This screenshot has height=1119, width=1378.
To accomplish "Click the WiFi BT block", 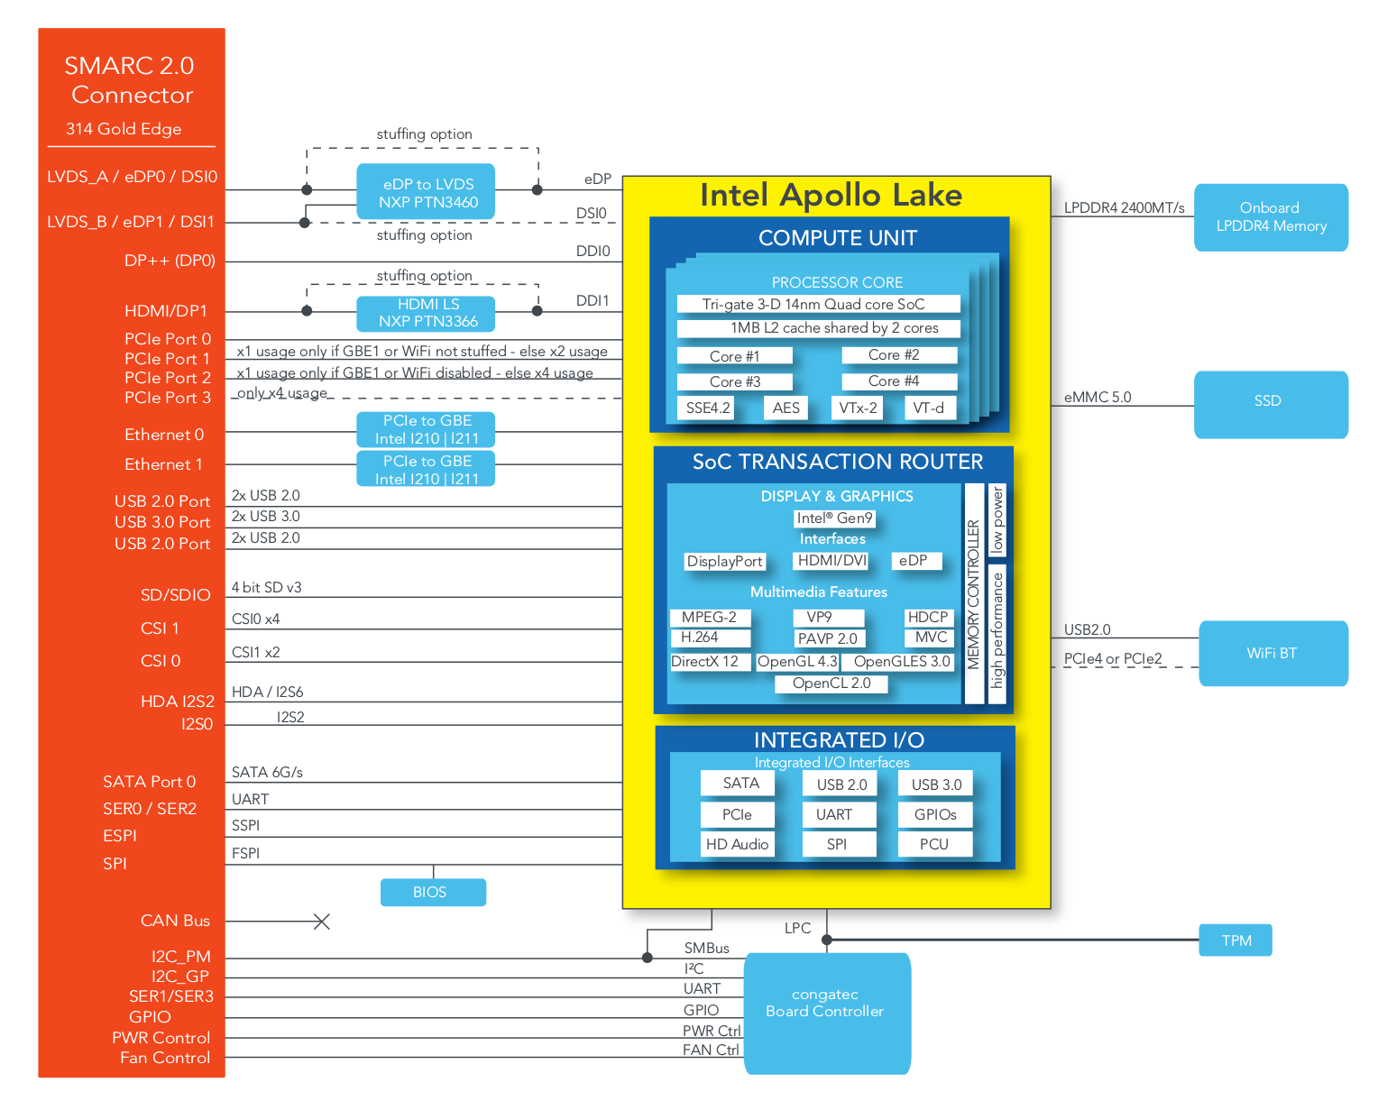I will coord(1272,653).
